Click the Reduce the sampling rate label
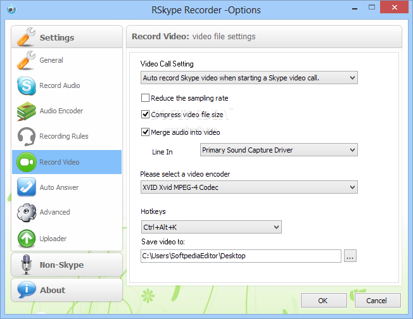This screenshot has width=413, height=319. pos(189,98)
